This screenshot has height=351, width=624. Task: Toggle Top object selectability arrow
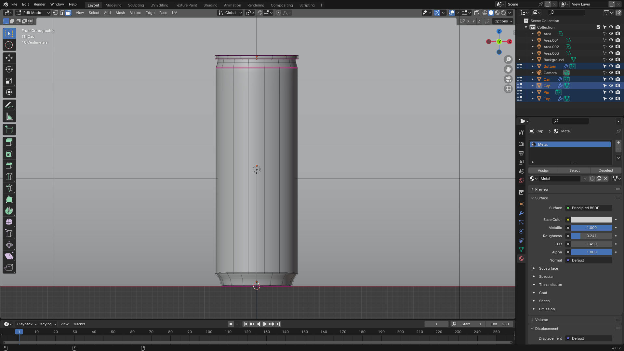(x=605, y=99)
